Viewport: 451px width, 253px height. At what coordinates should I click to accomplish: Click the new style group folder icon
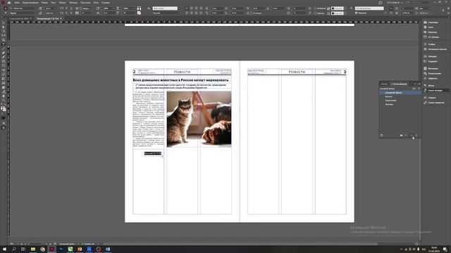pyautogui.click(x=401, y=136)
